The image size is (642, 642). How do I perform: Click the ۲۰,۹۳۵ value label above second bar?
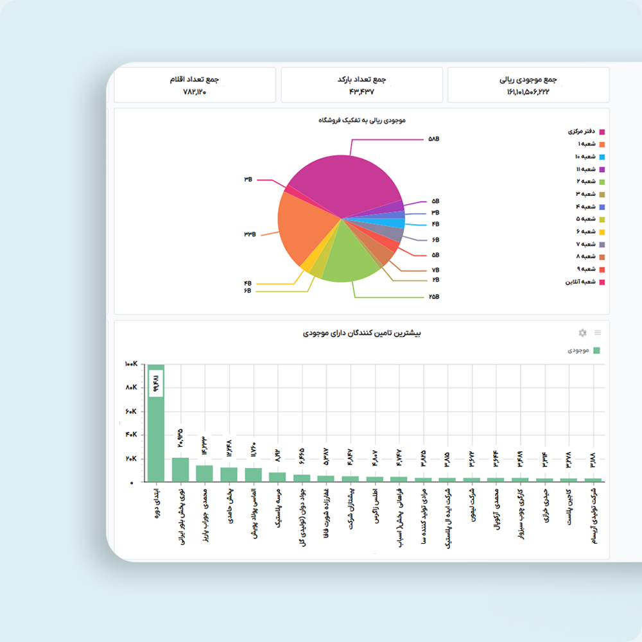[x=180, y=438]
